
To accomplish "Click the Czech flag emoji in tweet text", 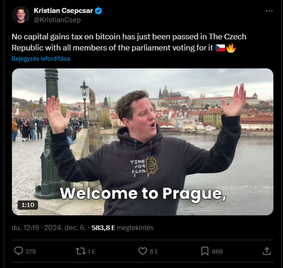I will click(220, 48).
